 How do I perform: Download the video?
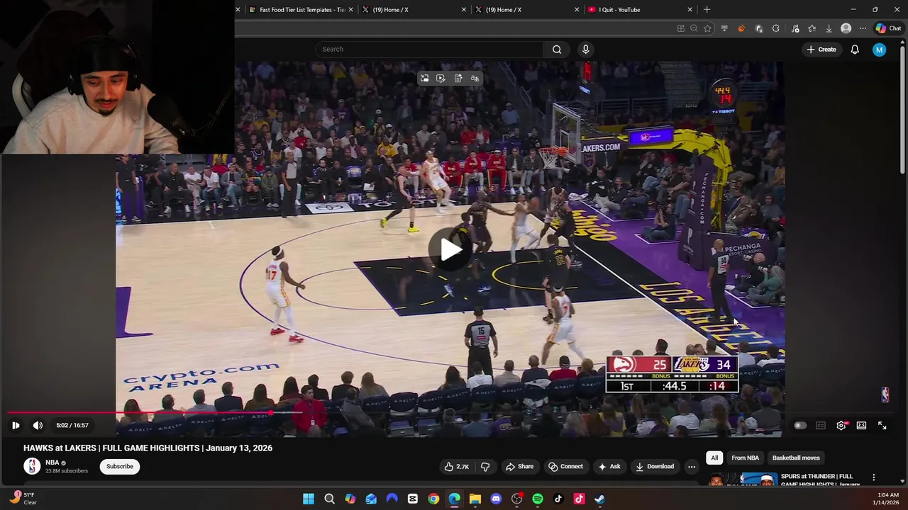pyautogui.click(x=655, y=467)
